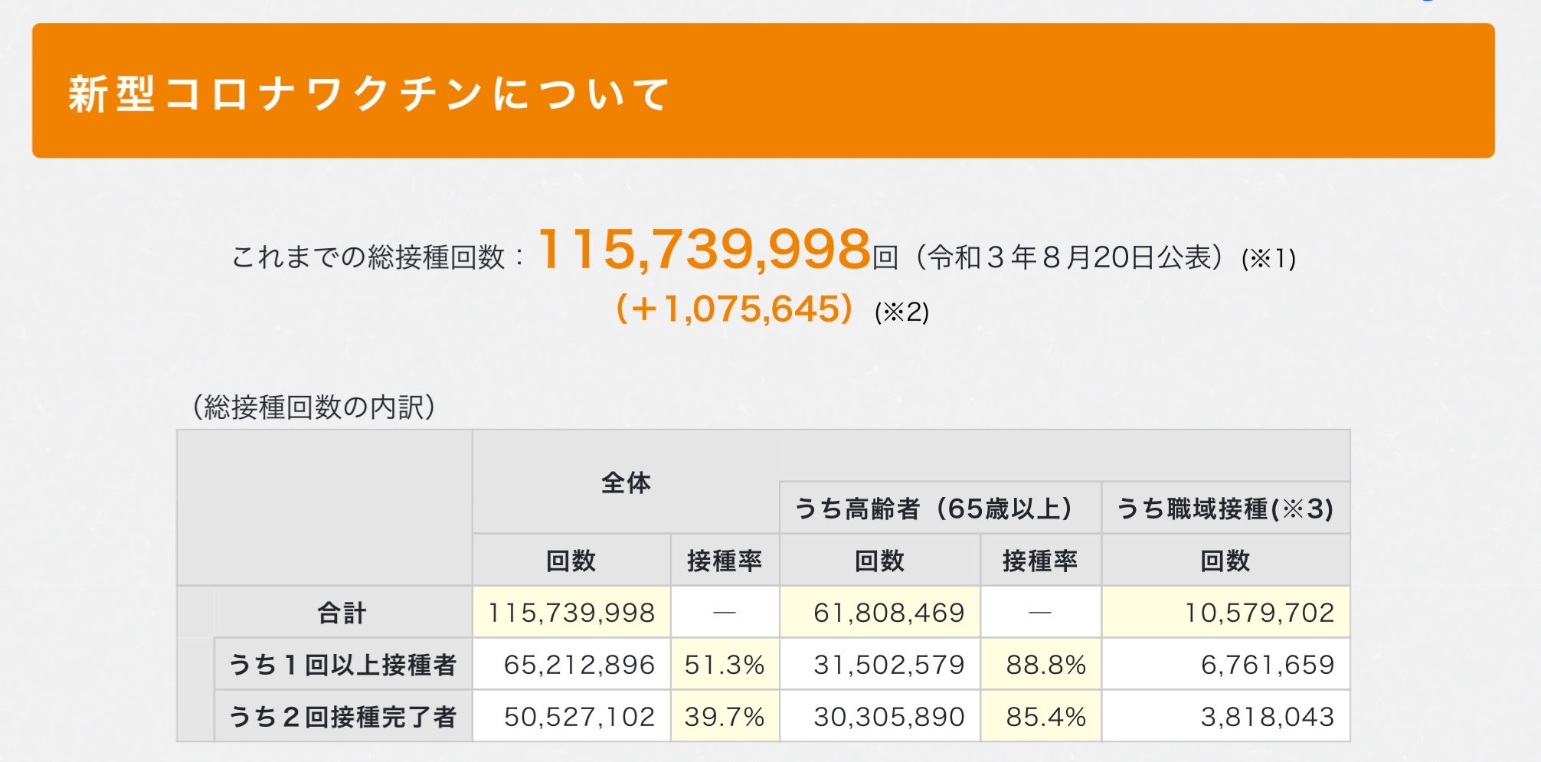Screen dimensions: 1541x762
Task: Click the 3,818,043 workplace second-dose cell
Action: tap(1267, 717)
